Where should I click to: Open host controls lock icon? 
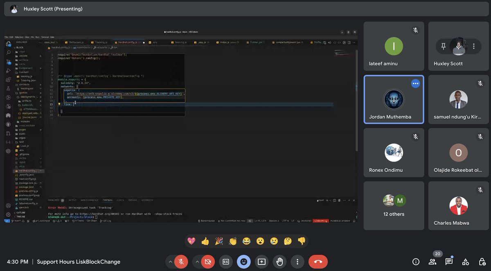pyautogui.click(x=482, y=262)
